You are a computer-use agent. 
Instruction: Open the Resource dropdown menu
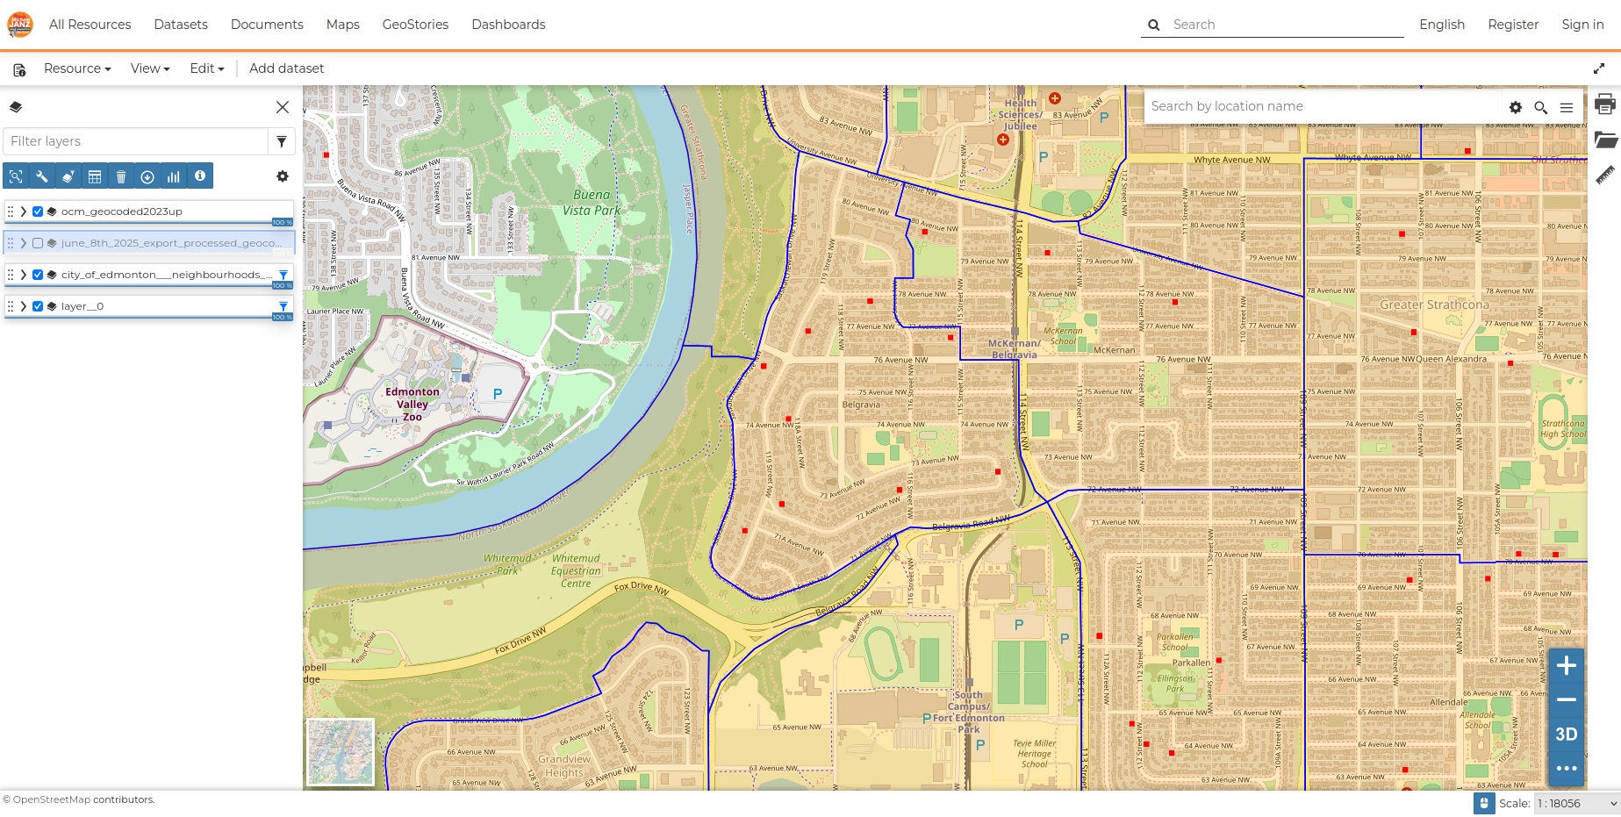(77, 68)
